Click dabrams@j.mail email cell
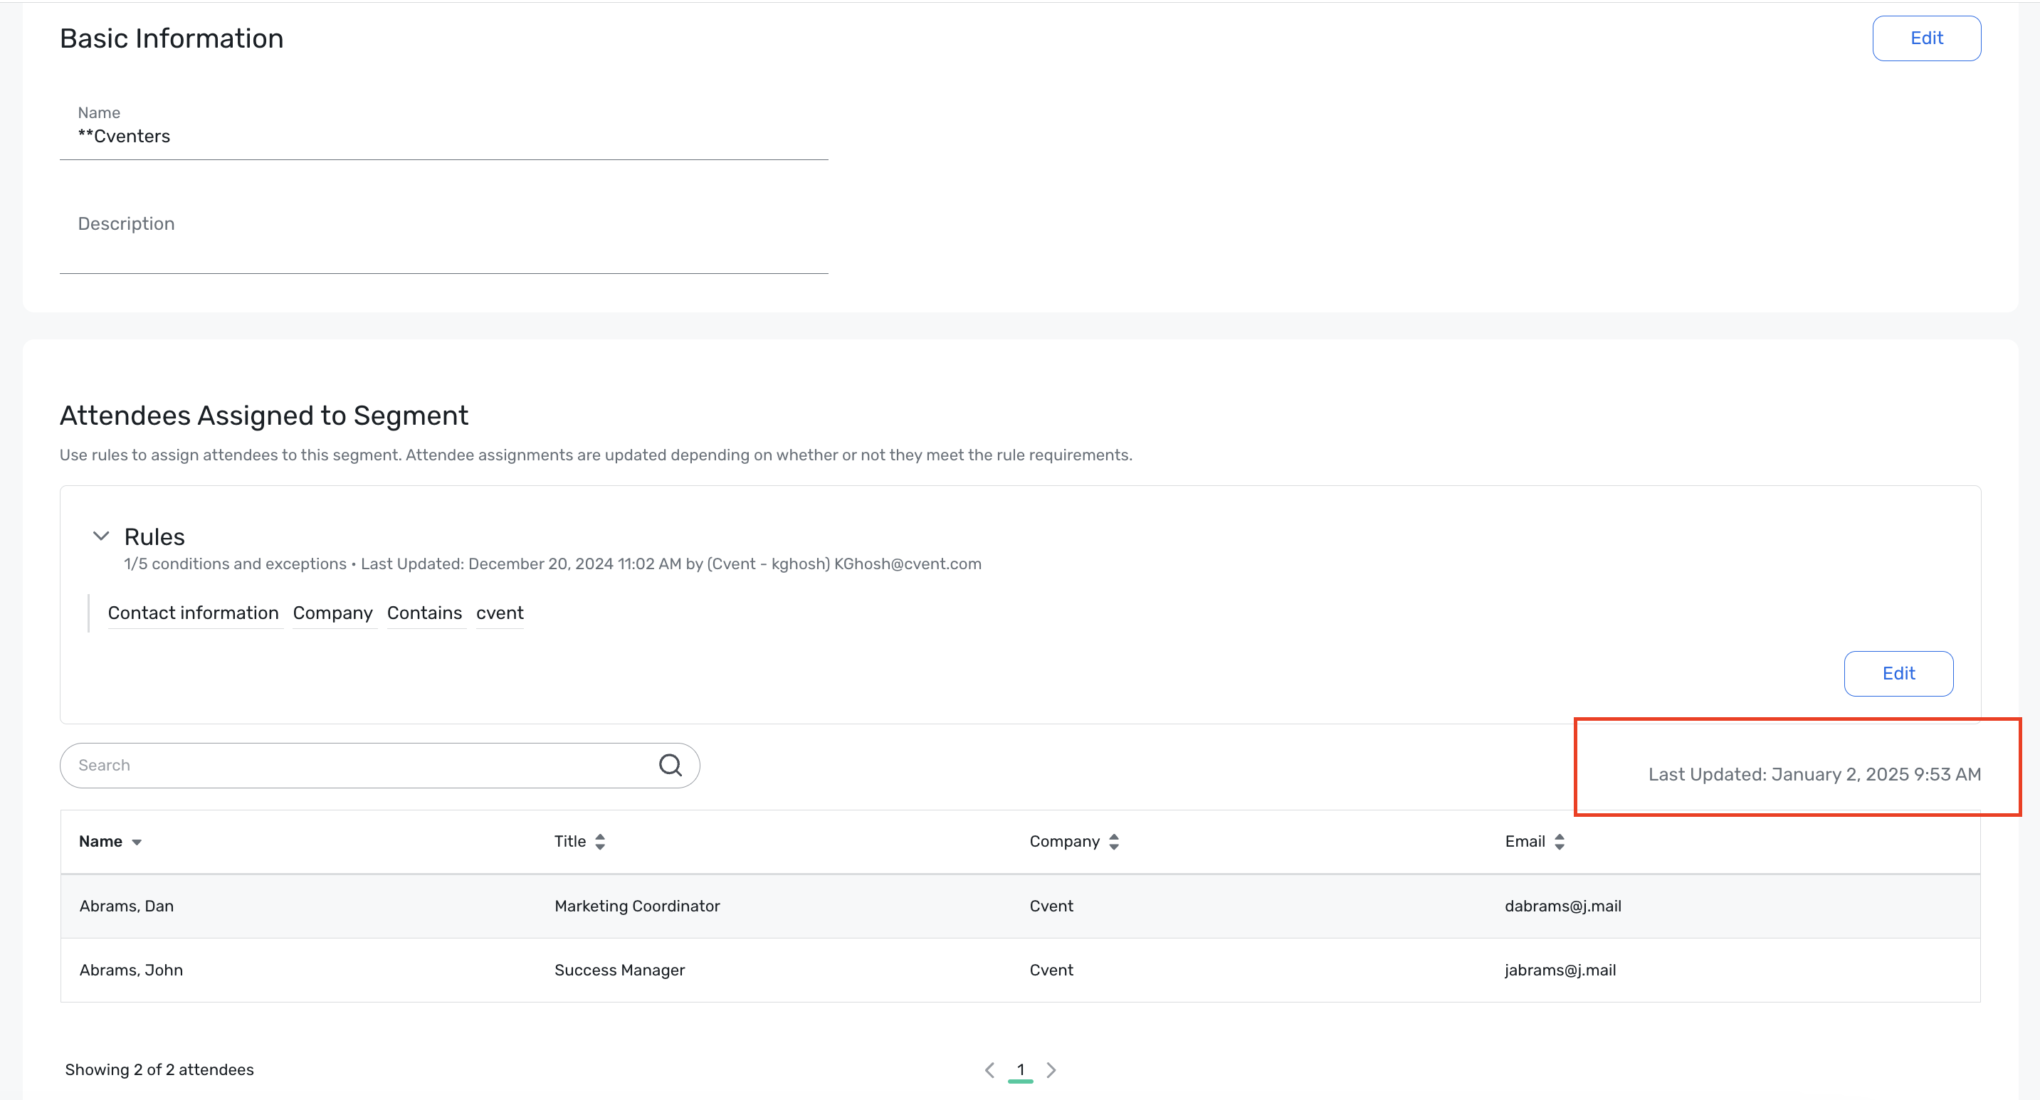 pyautogui.click(x=1562, y=906)
